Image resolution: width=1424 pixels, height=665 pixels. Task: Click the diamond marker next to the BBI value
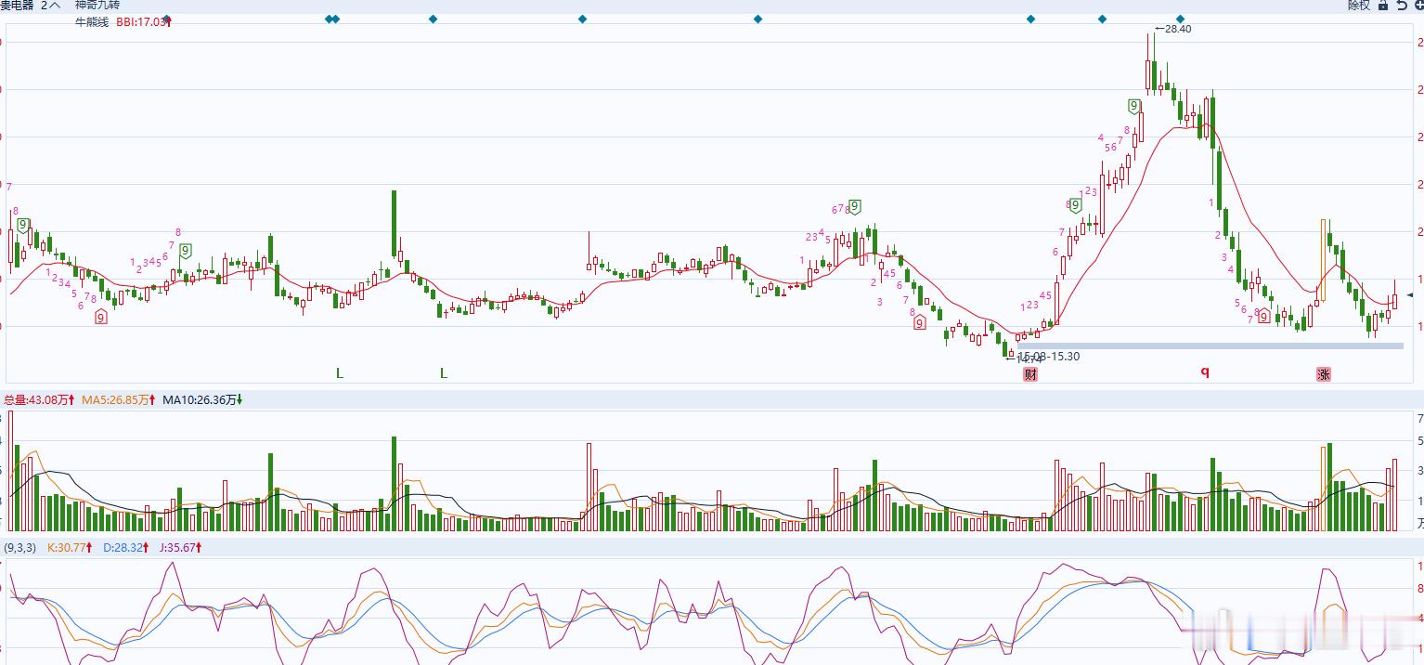(167, 20)
